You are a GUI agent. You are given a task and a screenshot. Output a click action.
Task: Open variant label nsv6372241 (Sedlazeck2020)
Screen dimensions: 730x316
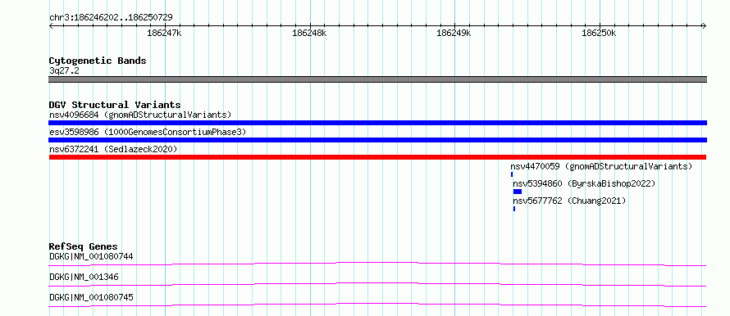click(113, 149)
